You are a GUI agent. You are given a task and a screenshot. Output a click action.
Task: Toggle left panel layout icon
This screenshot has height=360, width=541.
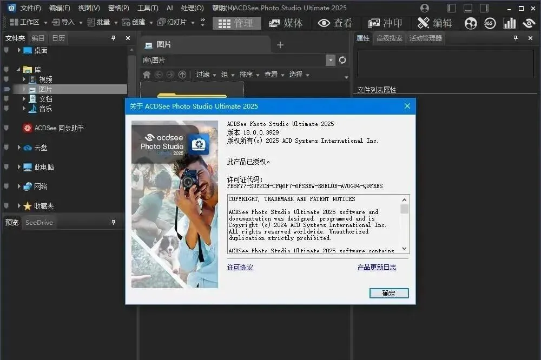pyautogui.click(x=452, y=8)
